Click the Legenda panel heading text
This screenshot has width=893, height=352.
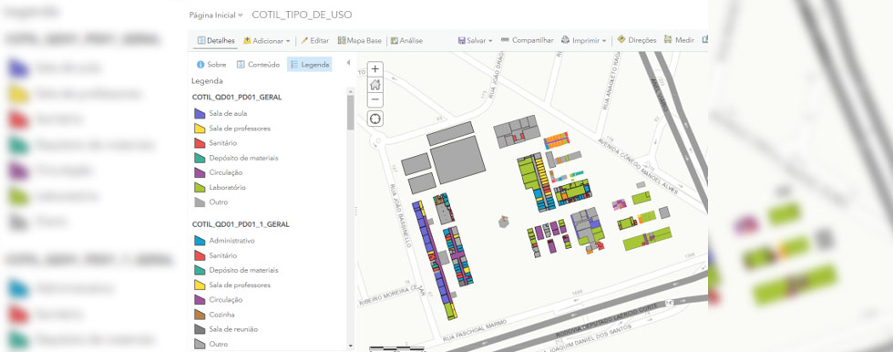point(208,81)
